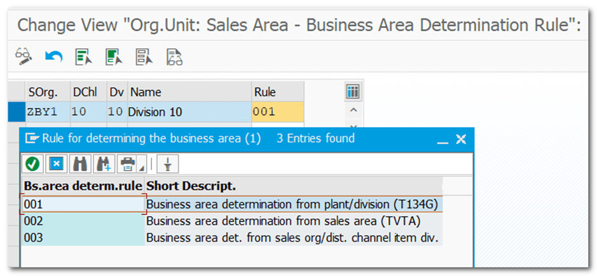
Task: Click the binoculars Find icon
Action: tap(80, 164)
